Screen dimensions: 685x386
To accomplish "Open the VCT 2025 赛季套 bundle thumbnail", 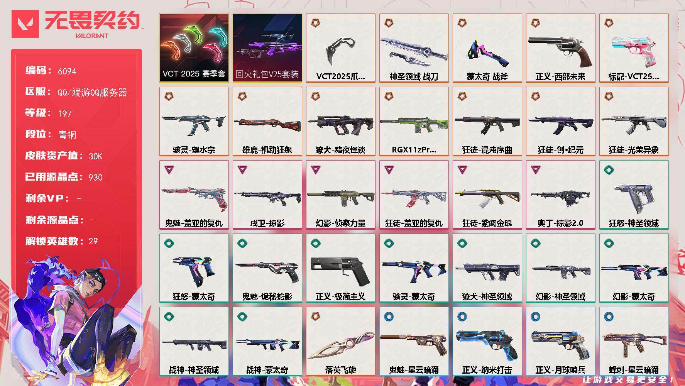I will pyautogui.click(x=194, y=48).
